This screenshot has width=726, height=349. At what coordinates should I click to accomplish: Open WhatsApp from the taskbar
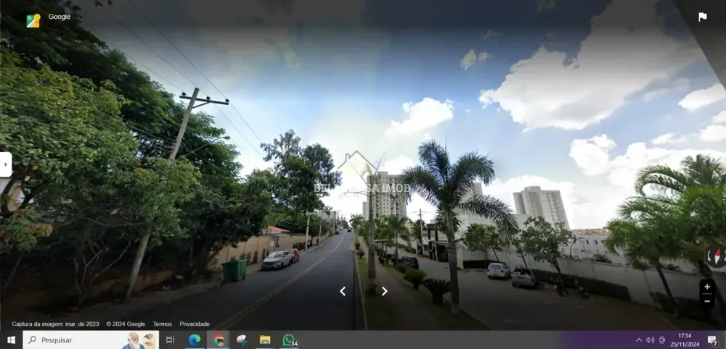[289, 340]
